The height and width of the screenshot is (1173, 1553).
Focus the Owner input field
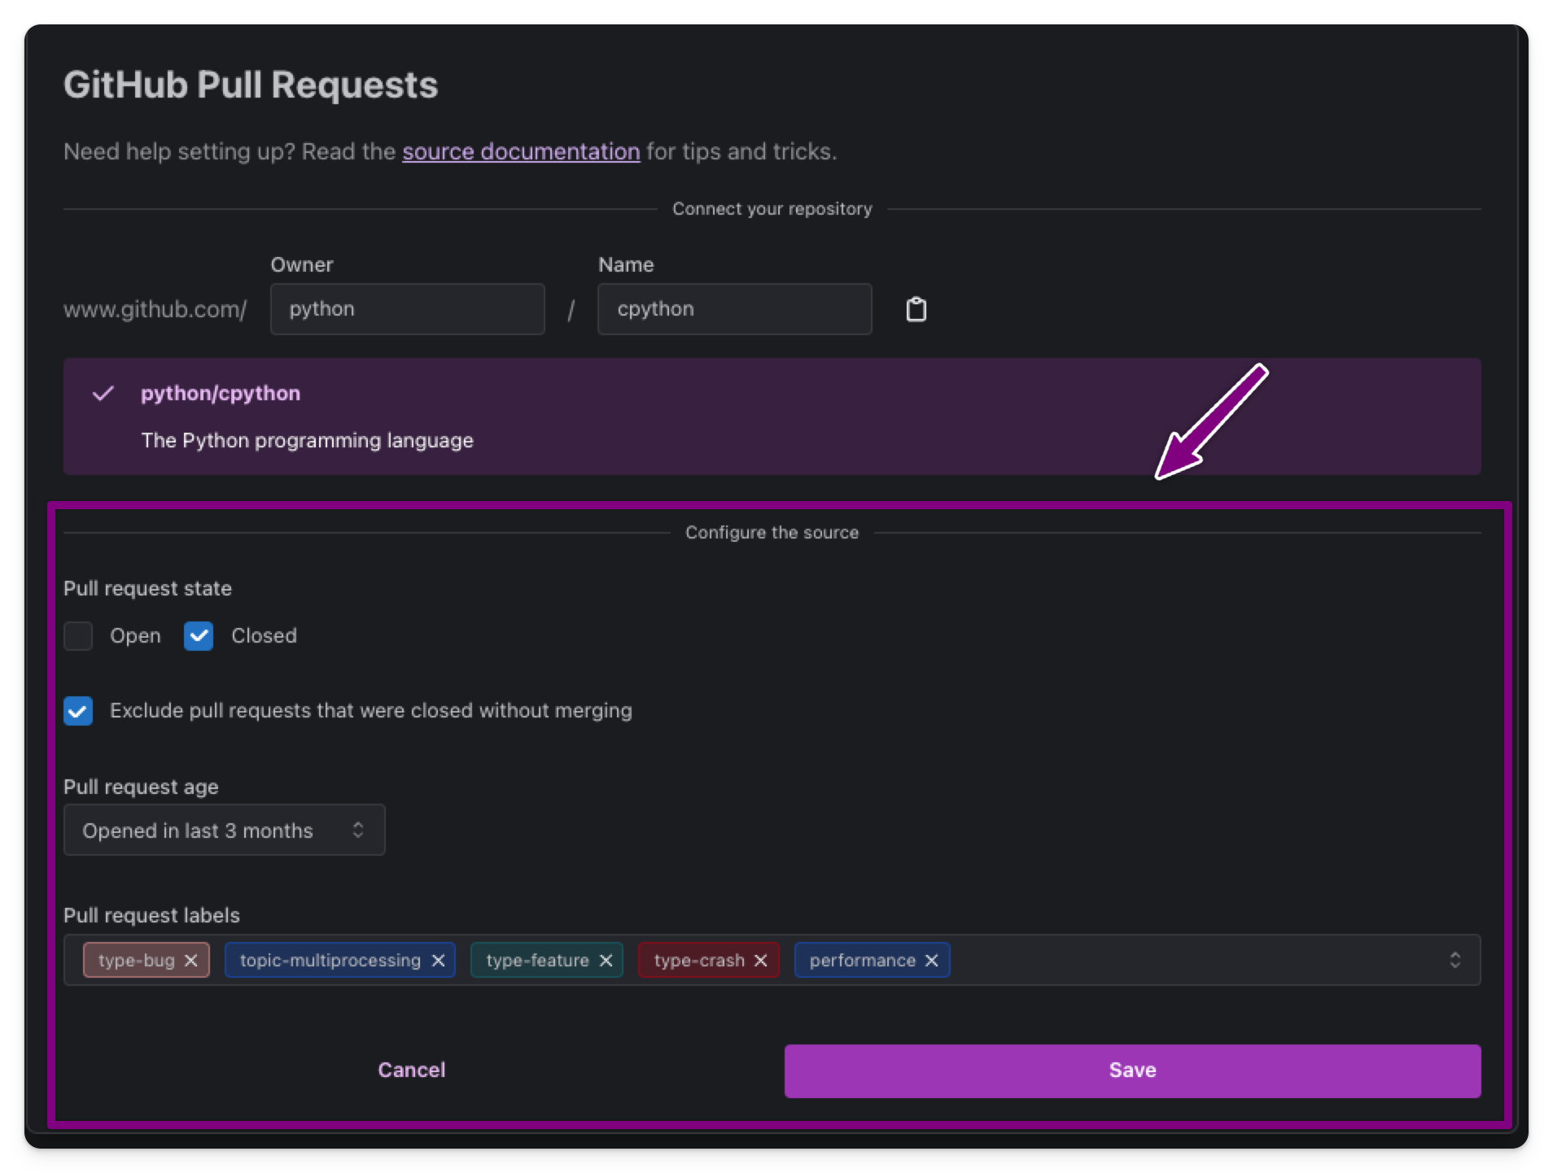pos(408,309)
